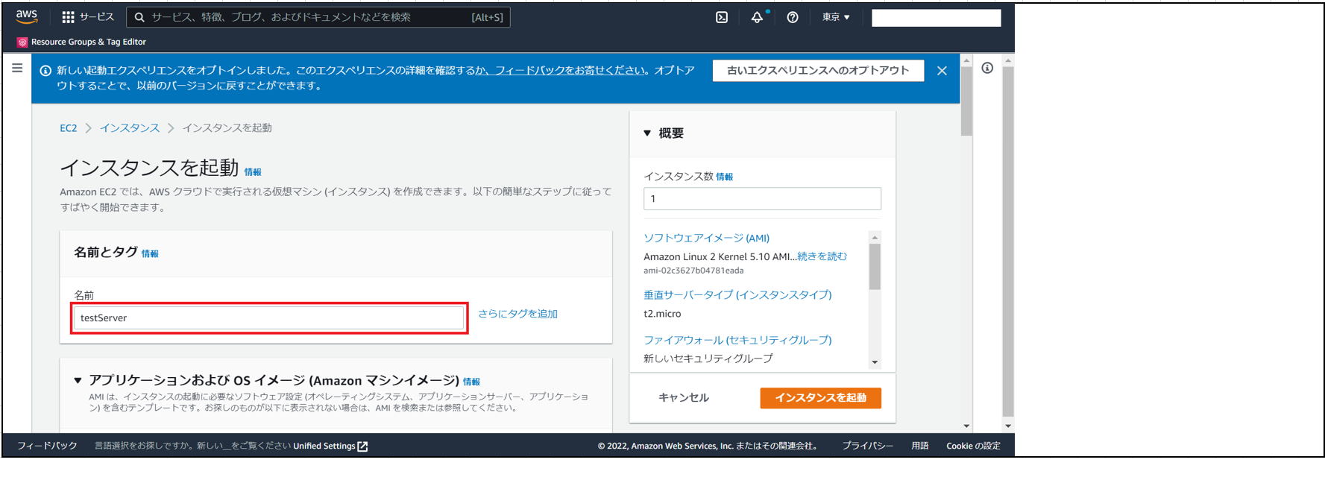Image resolution: width=1325 pixels, height=483 pixels.
Task: Open the notifications bell icon
Action: point(757,17)
